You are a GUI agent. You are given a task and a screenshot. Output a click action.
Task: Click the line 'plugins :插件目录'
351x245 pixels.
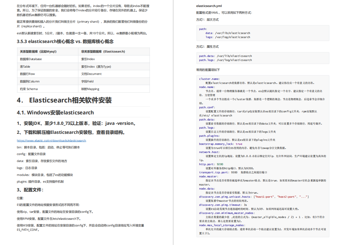tap(40, 181)
